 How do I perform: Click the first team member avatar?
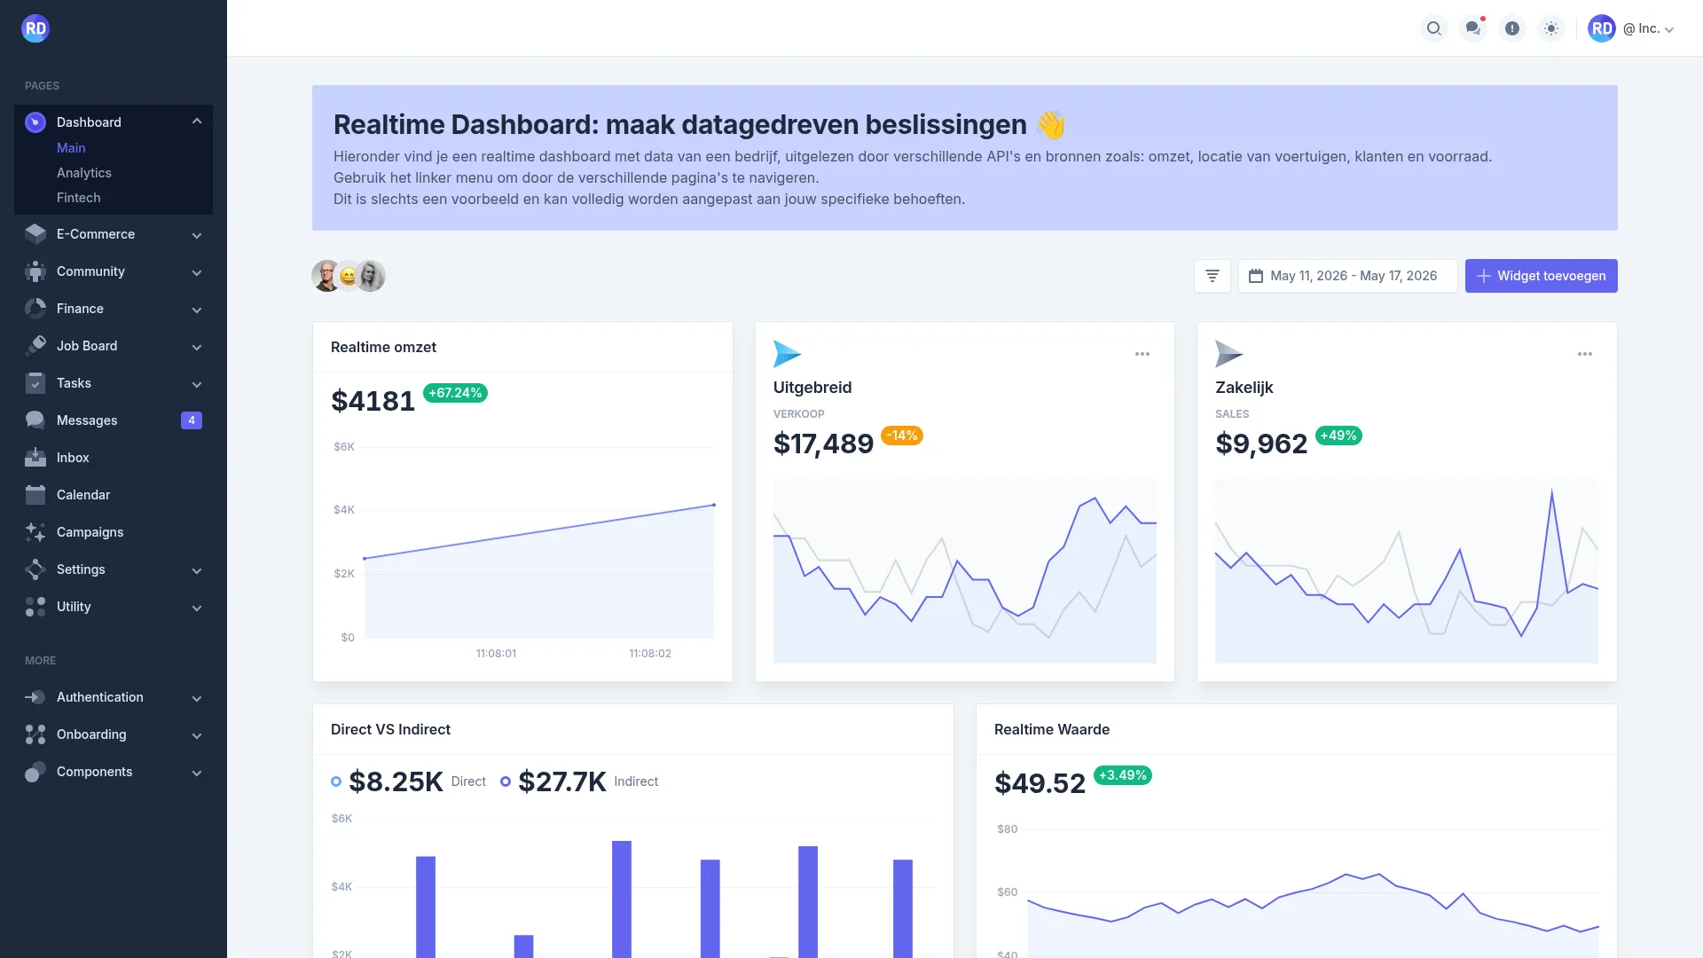[x=326, y=276]
